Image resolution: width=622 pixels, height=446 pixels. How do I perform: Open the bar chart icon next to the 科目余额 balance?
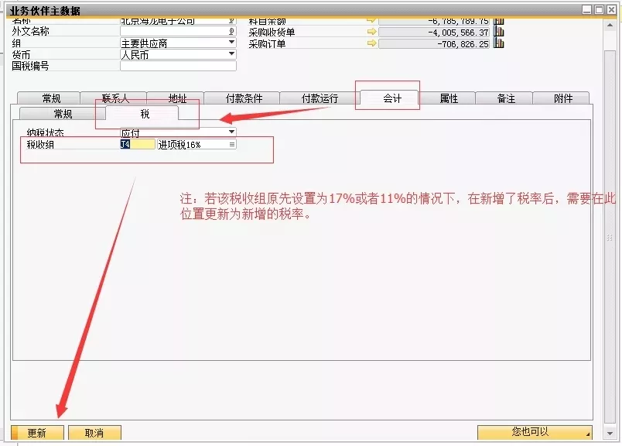[x=498, y=20]
